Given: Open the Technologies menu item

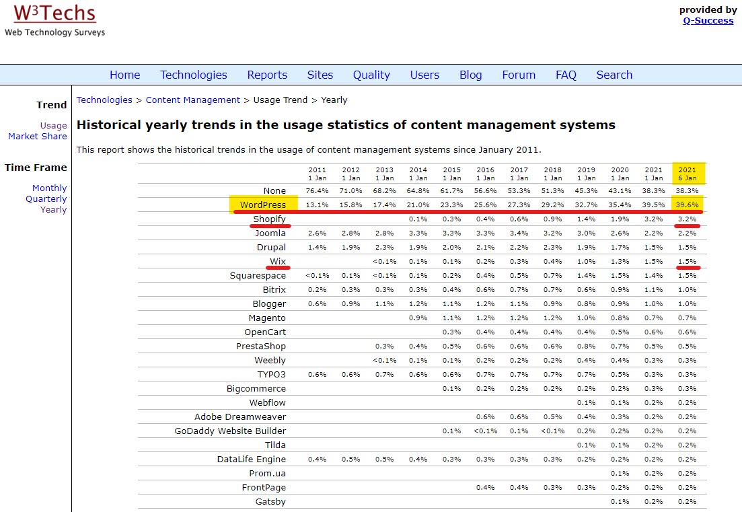Looking at the screenshot, I should (x=194, y=75).
